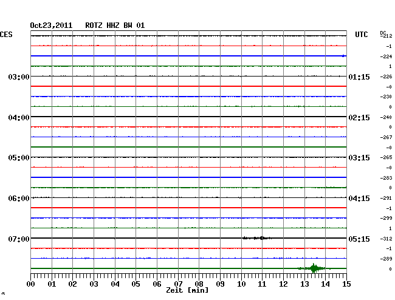
Task: Select the DC offset value -265
Action: point(386,157)
